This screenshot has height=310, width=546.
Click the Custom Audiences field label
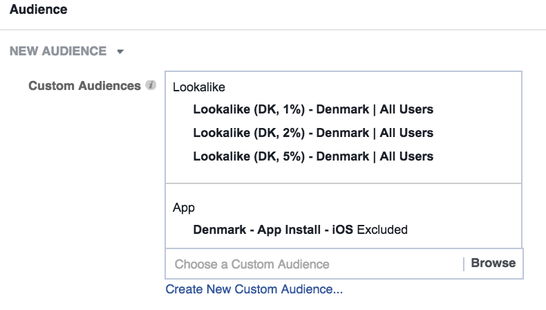84,86
